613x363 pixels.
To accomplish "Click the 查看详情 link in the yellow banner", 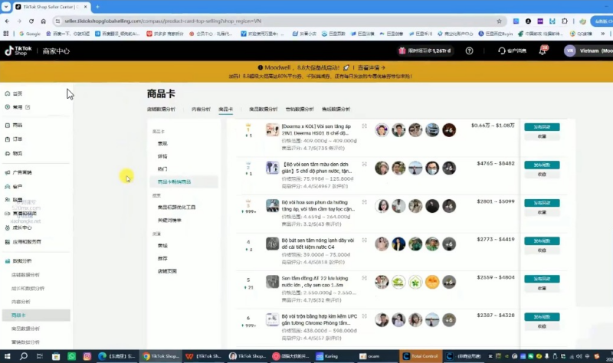I will pyautogui.click(x=372, y=67).
